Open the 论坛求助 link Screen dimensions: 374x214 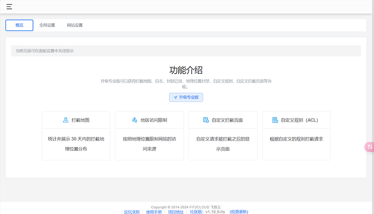[132, 212]
